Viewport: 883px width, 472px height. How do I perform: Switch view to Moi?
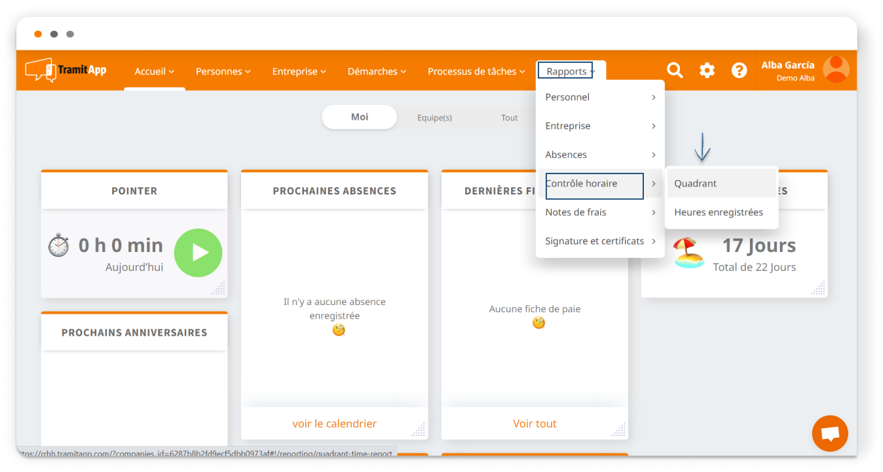click(359, 117)
